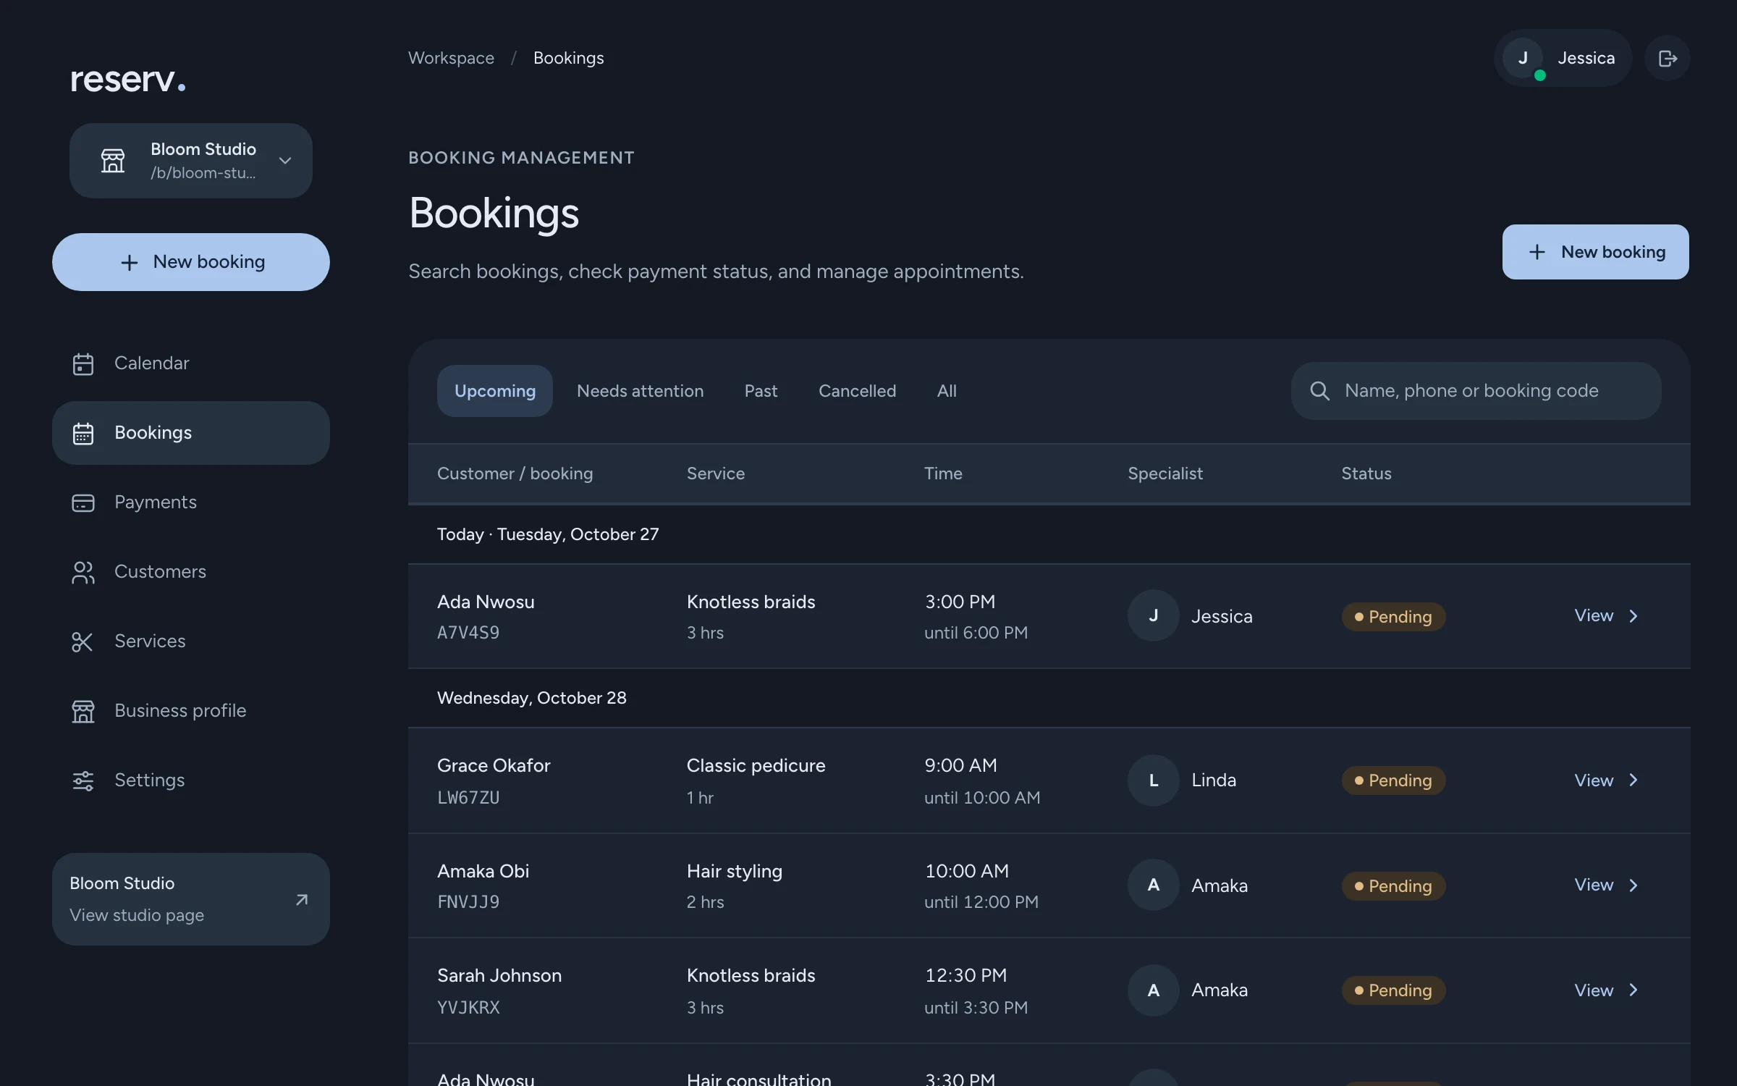Screen dimensions: 1737x1086
Task: Open Settings sliders icon in sidebar
Action: (x=83, y=780)
